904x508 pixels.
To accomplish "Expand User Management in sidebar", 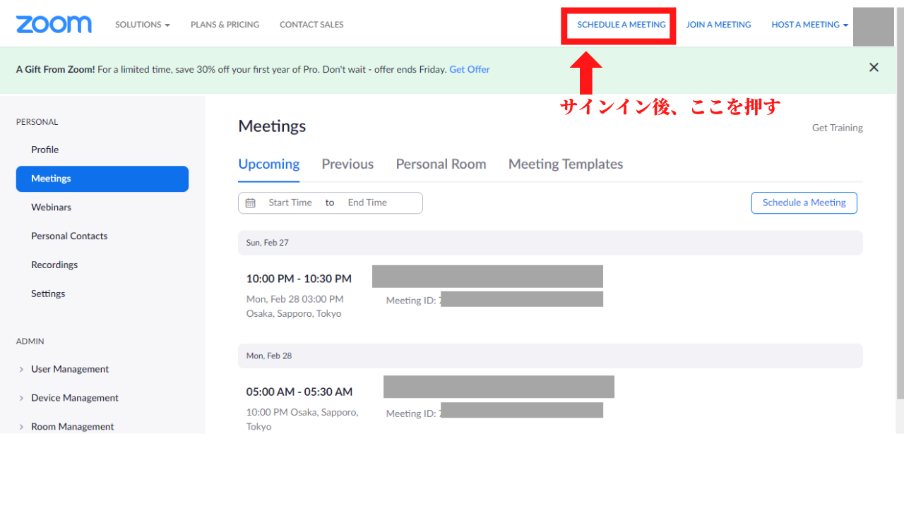I will 69,369.
